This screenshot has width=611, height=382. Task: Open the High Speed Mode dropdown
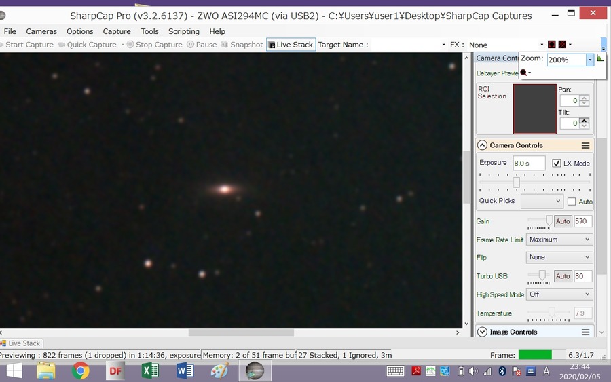point(559,294)
